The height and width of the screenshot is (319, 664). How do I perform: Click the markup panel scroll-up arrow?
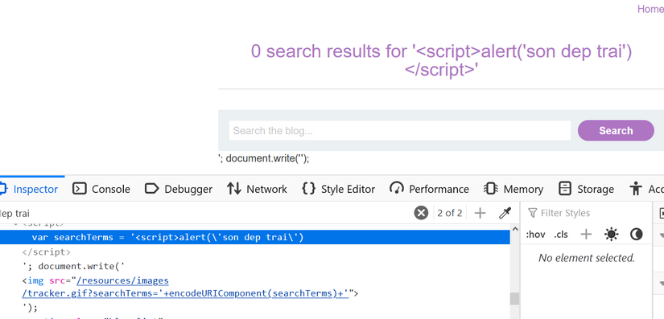pyautogui.click(x=515, y=230)
